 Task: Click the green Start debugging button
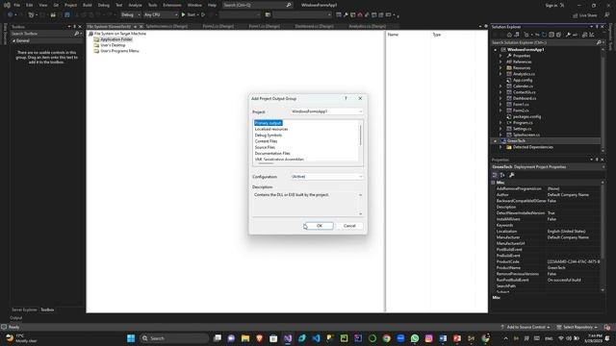click(x=189, y=15)
